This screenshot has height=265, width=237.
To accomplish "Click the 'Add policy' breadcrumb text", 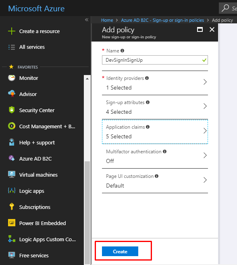I will pyautogui.click(x=222, y=20).
